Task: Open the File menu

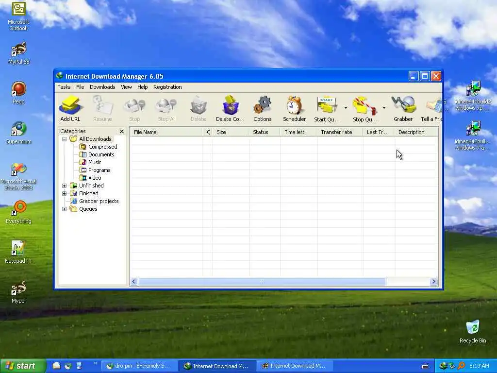Action: (x=80, y=87)
